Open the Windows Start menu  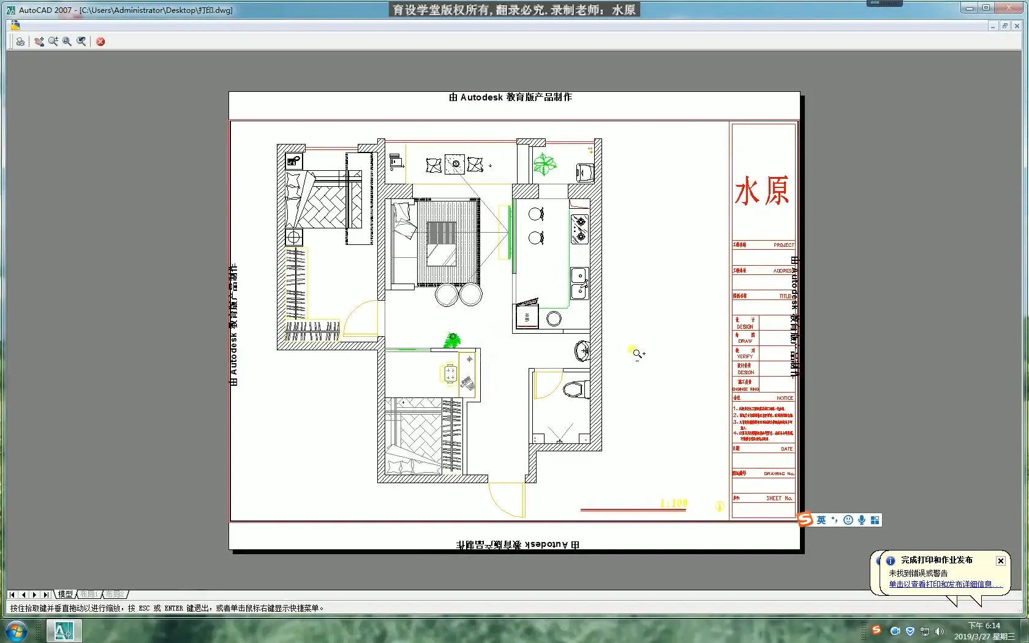click(15, 631)
